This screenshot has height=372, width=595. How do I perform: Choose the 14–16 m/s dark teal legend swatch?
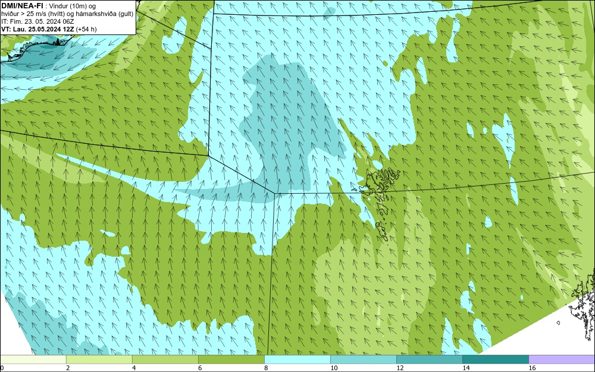click(495, 359)
